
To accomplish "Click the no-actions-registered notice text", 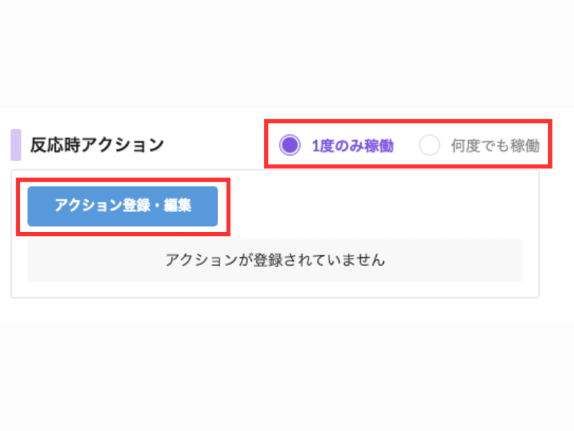I will tap(275, 260).
